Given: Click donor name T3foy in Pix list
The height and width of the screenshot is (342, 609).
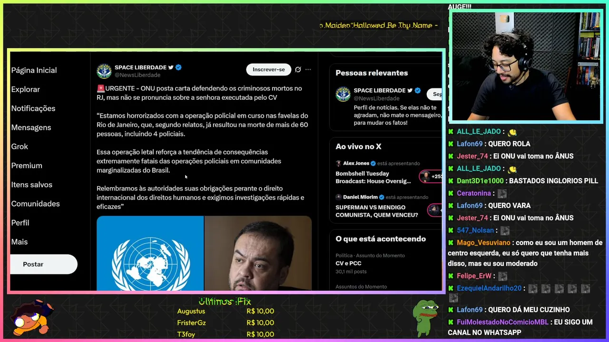Looking at the screenshot, I should [186, 334].
